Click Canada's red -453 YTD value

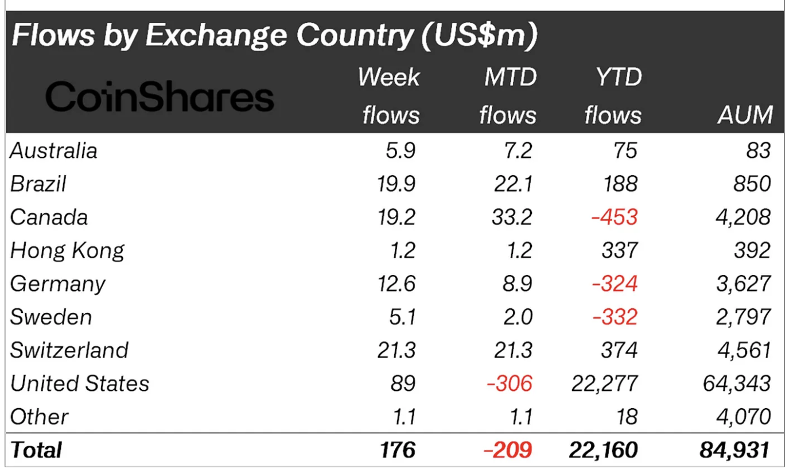tap(615, 218)
